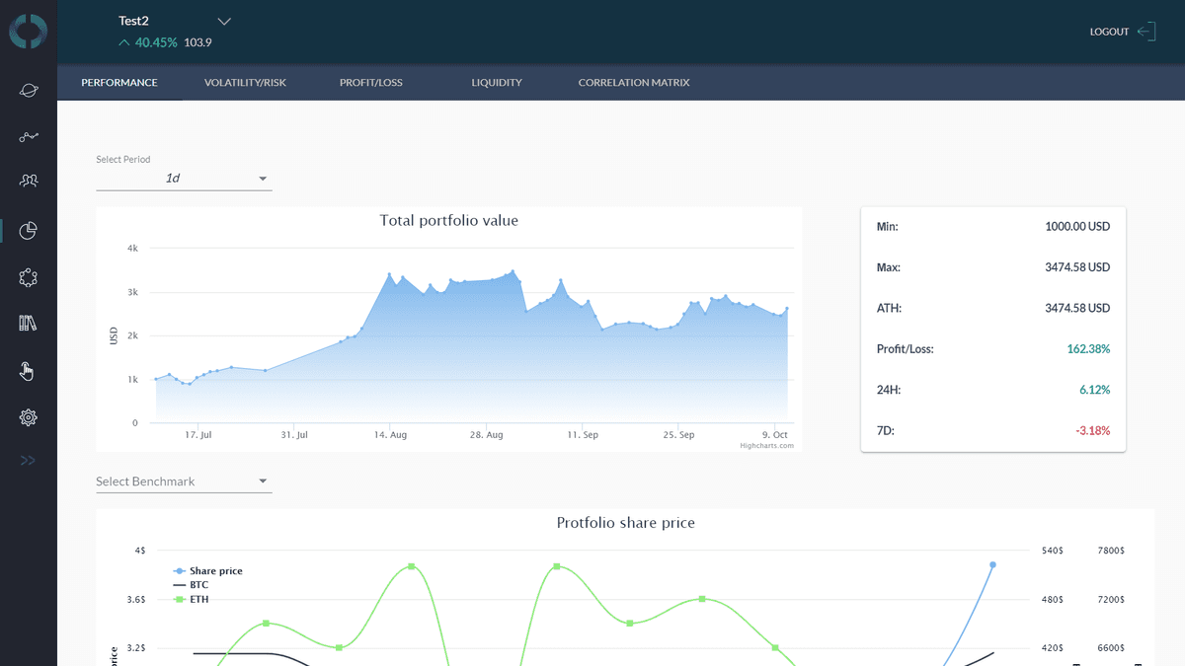
Task: Click the books/library icon in sidebar
Action: [29, 323]
